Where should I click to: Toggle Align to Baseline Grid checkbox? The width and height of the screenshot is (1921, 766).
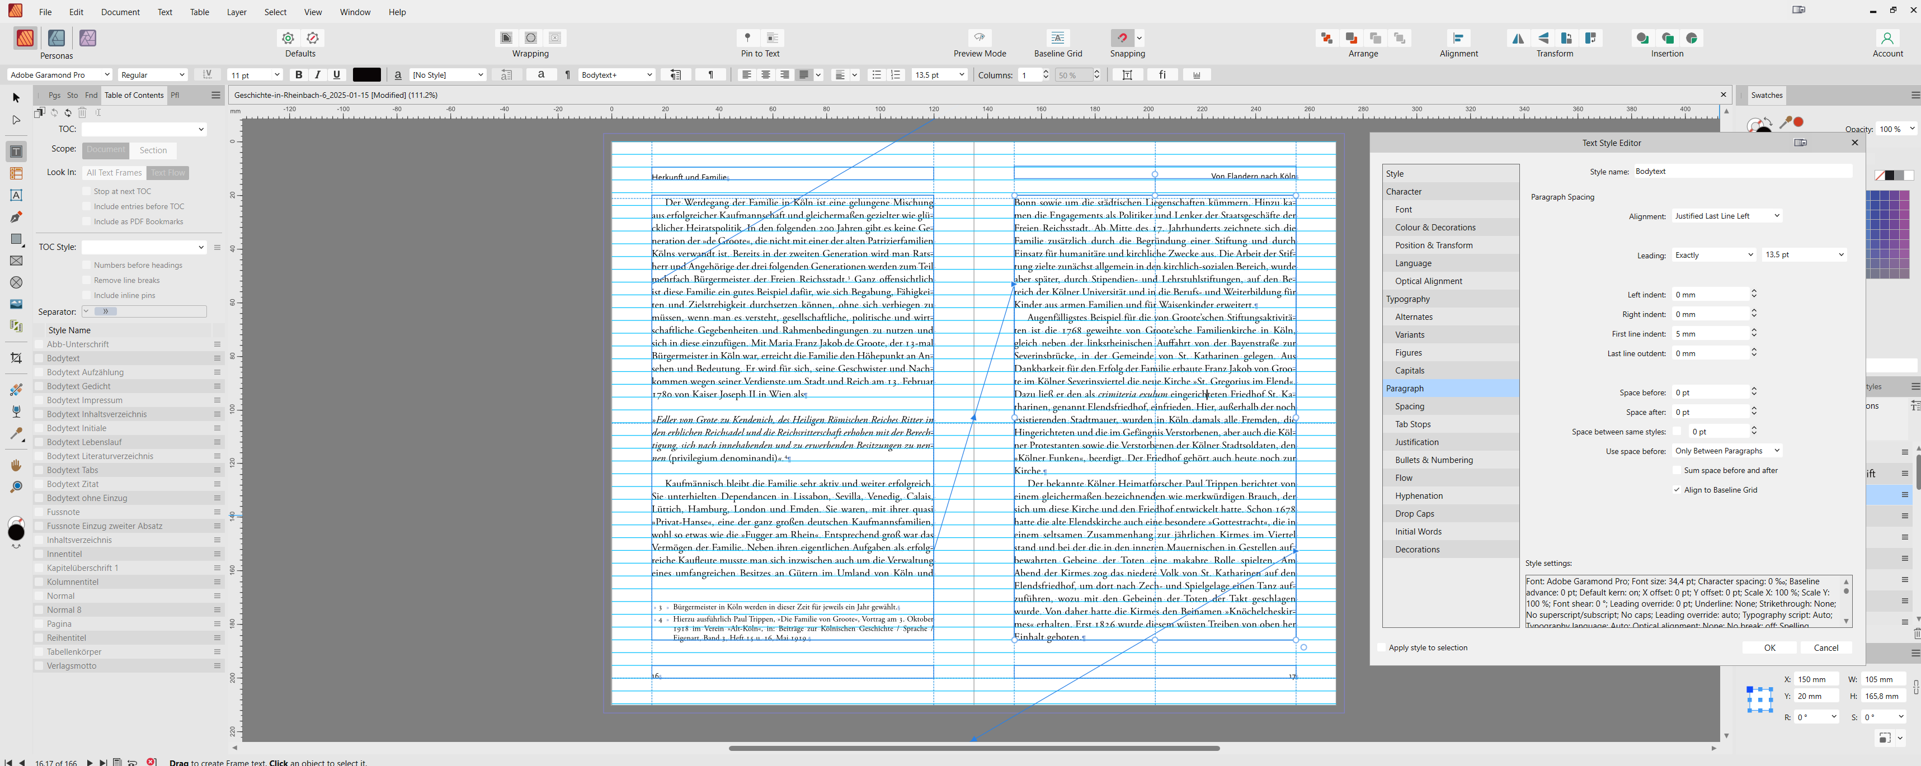click(1677, 490)
